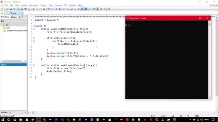Click the font settings toolbar icon
The width and height of the screenshot is (218, 122).
click(x=72, y=9)
